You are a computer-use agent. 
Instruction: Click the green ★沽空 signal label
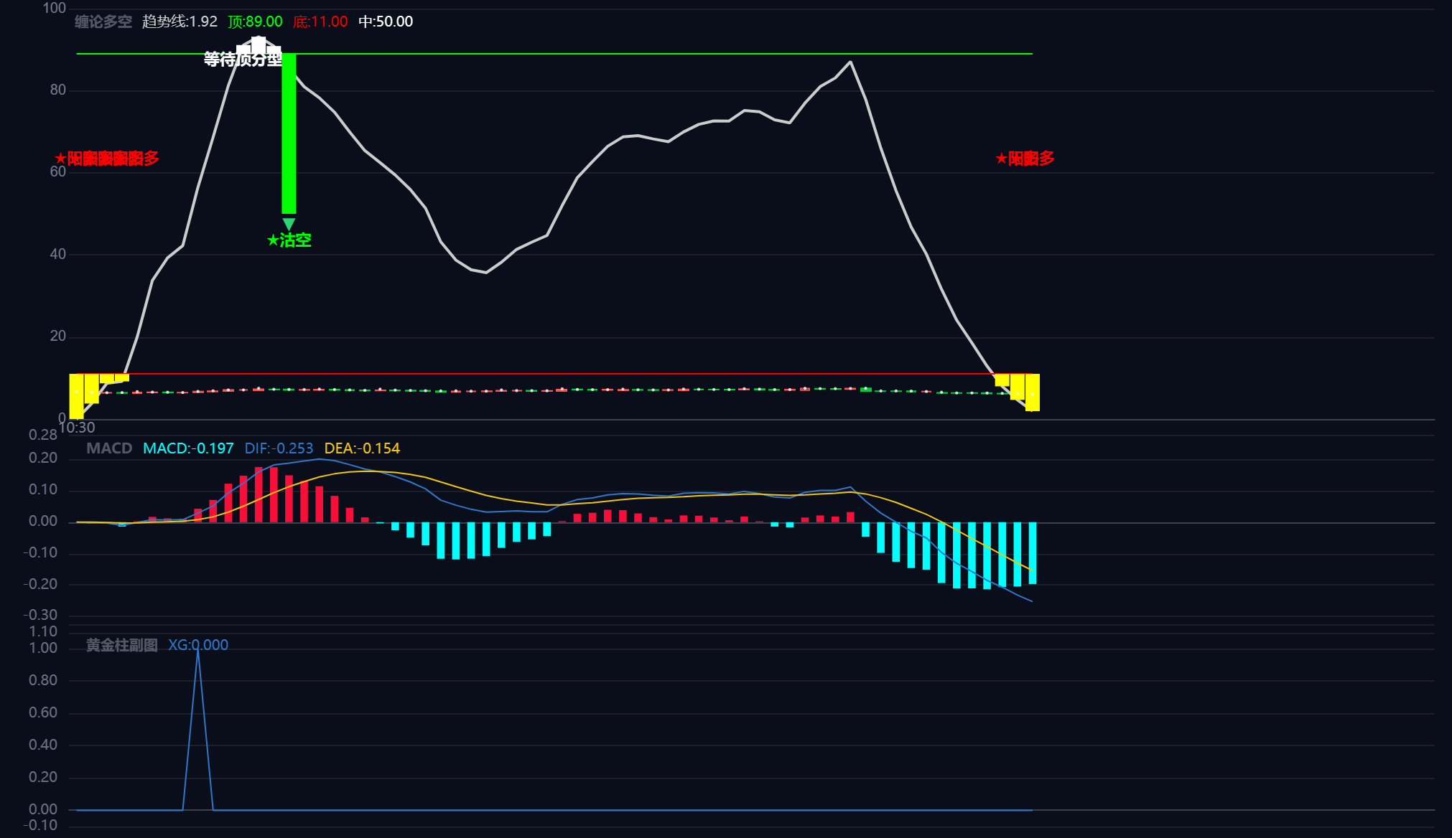(x=289, y=240)
